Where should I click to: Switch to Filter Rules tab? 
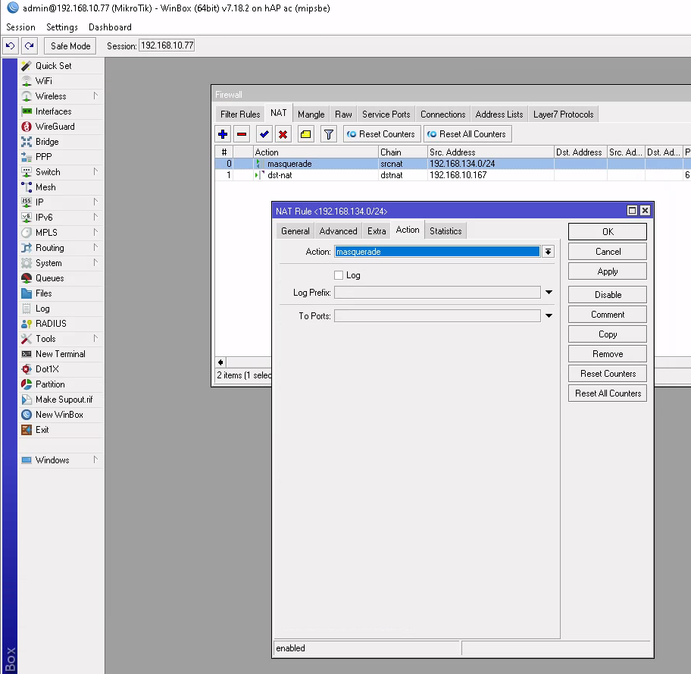click(240, 114)
